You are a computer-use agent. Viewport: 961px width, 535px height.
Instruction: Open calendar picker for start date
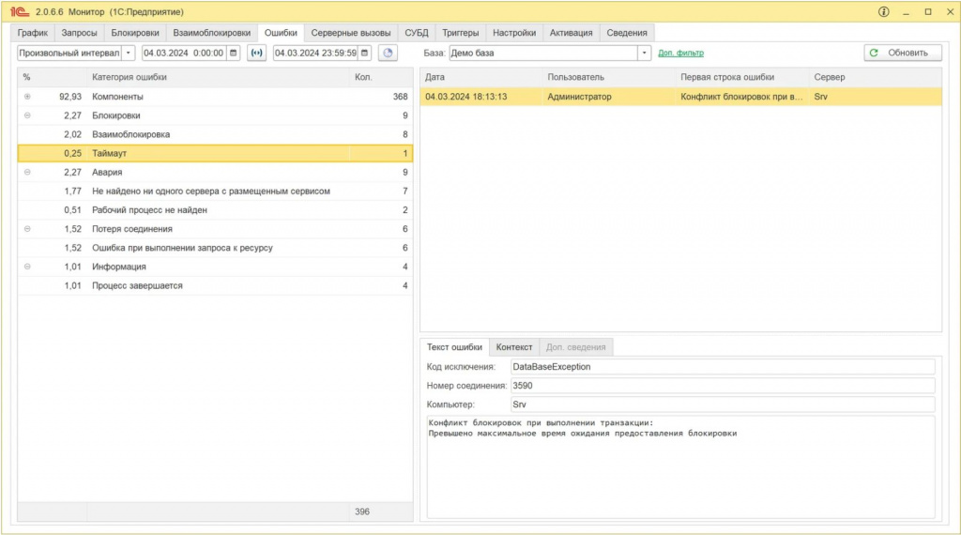point(233,53)
